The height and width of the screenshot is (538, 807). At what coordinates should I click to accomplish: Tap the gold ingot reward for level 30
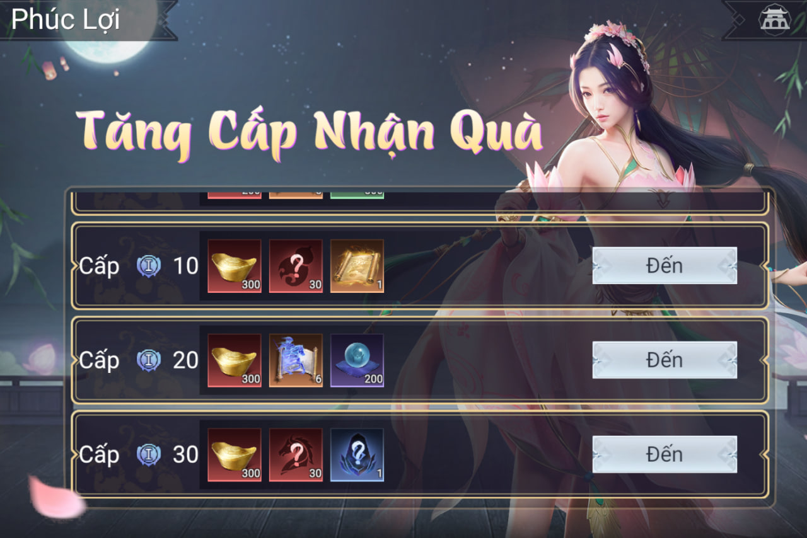point(235,455)
